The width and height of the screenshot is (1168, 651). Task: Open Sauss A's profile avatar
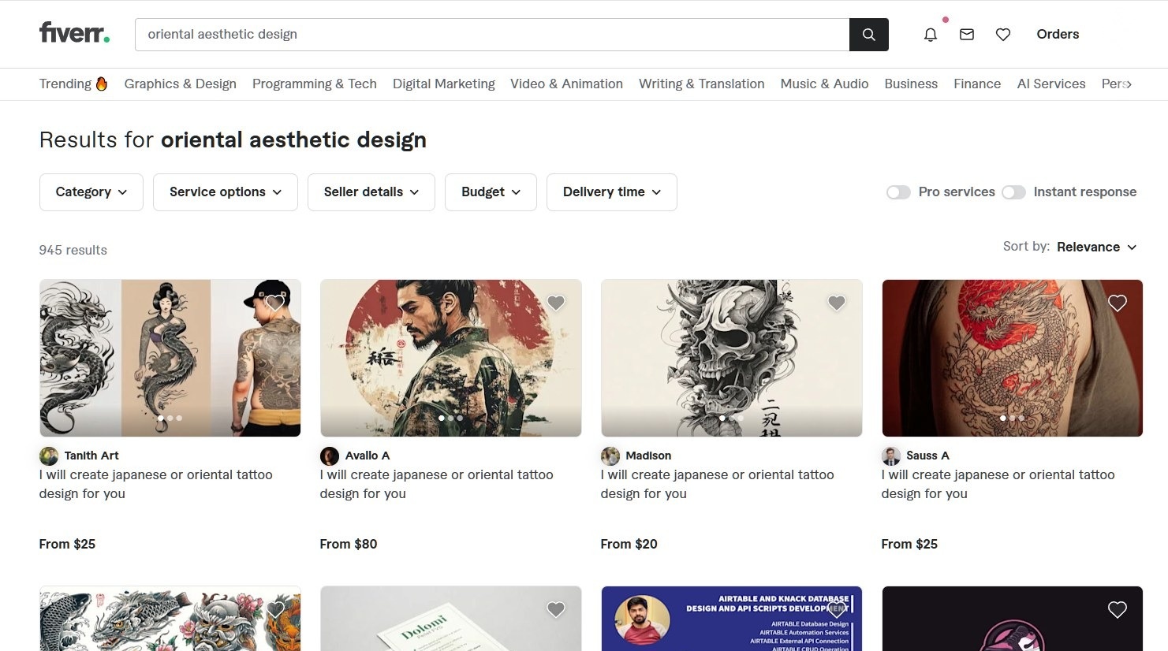coord(891,456)
